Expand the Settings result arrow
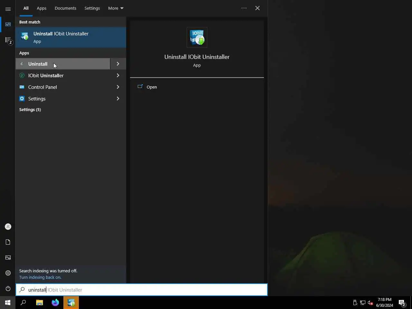The height and width of the screenshot is (309, 412). pos(118,98)
